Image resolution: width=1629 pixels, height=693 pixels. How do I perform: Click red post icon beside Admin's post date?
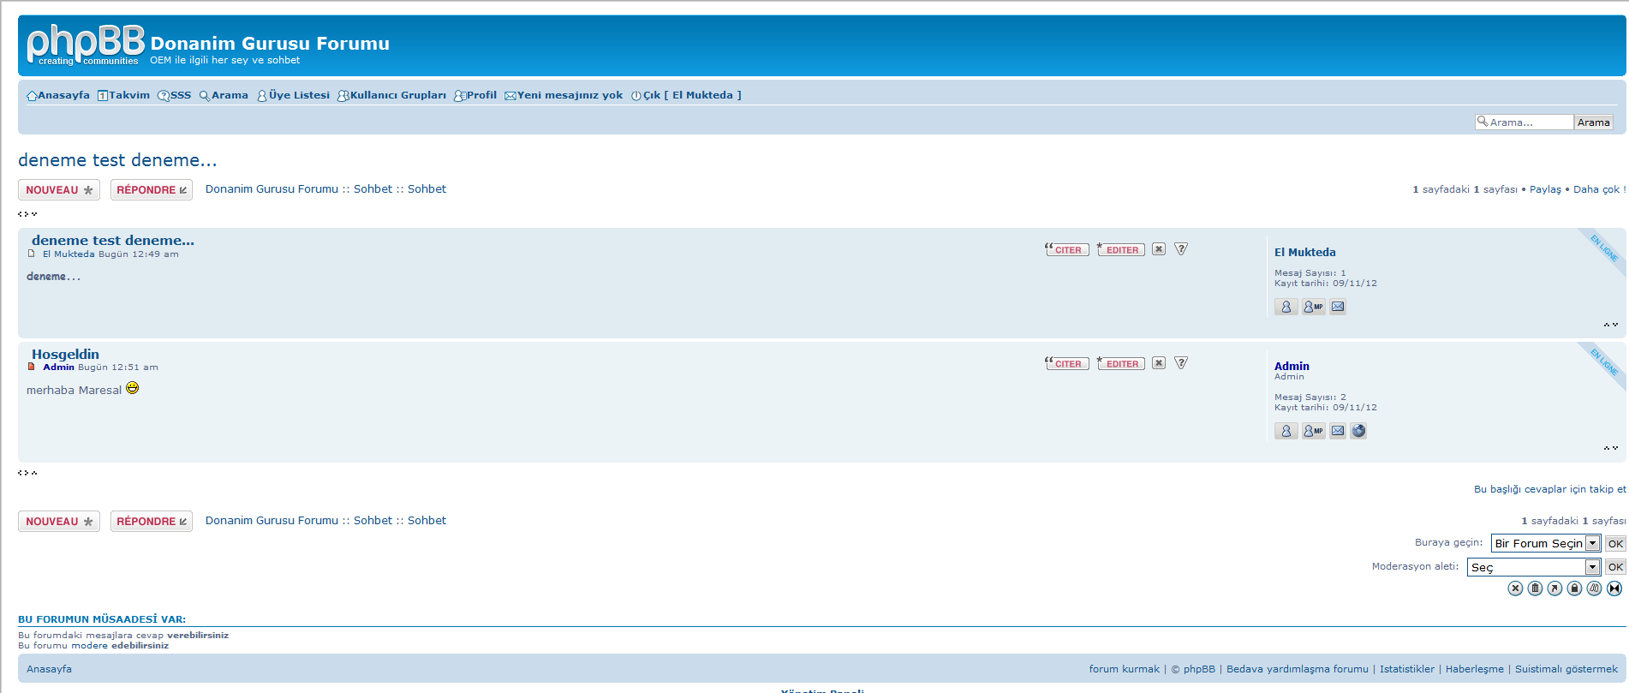32,367
